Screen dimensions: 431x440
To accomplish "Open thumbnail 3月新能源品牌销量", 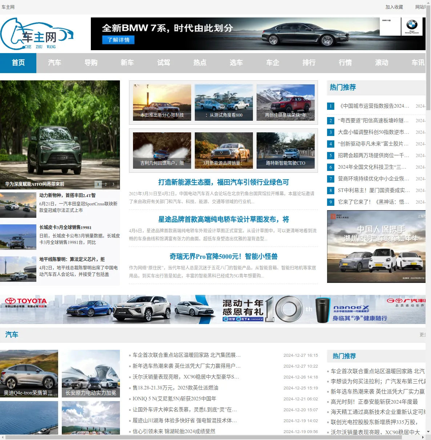I will pyautogui.click(x=224, y=151).
